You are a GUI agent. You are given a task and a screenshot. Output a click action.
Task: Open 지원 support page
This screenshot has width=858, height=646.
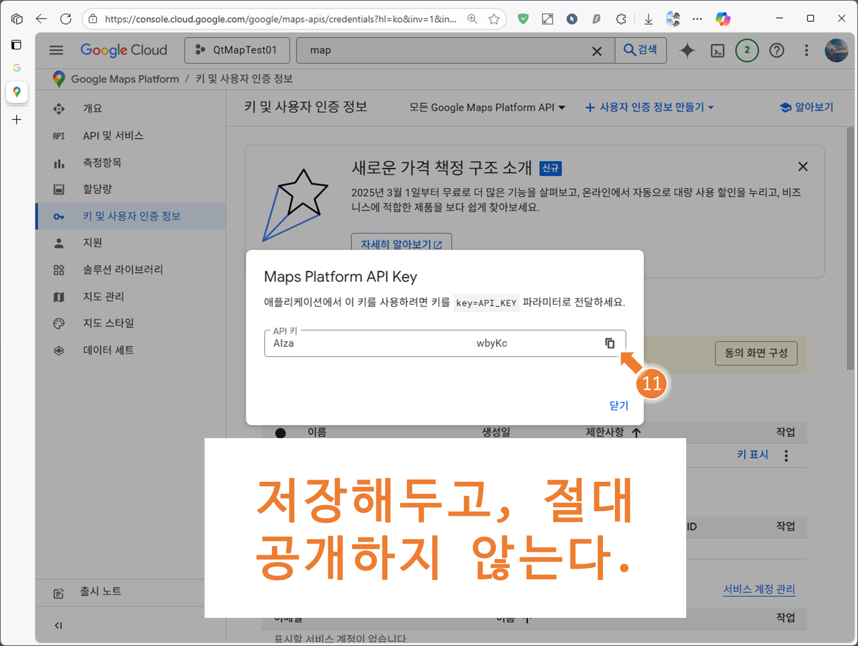pos(130,242)
